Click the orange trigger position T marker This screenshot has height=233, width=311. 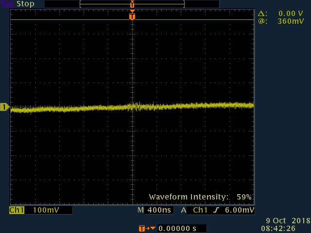coord(132,17)
